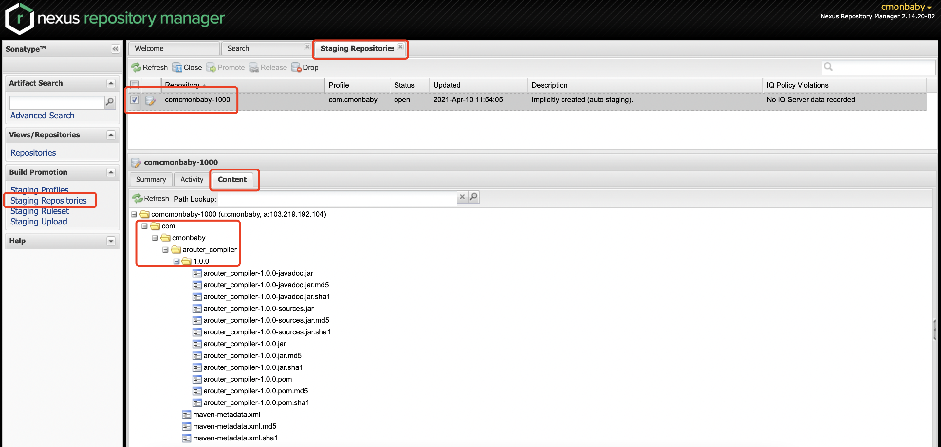Open the Content tab

point(232,180)
